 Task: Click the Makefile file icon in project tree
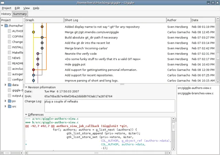[9, 53]
